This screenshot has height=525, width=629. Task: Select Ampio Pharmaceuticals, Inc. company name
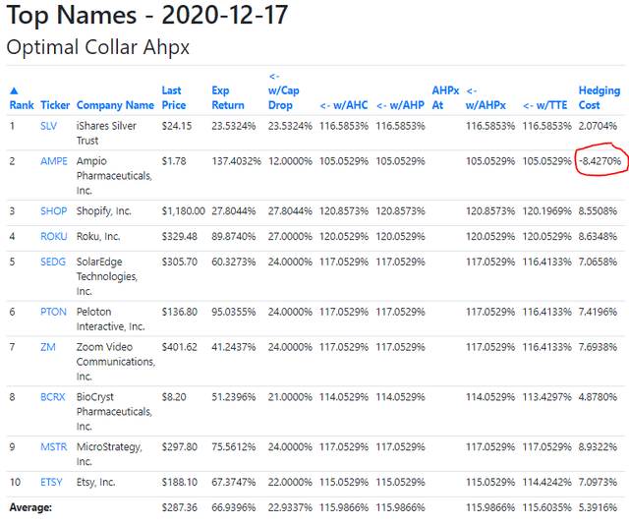point(114,176)
